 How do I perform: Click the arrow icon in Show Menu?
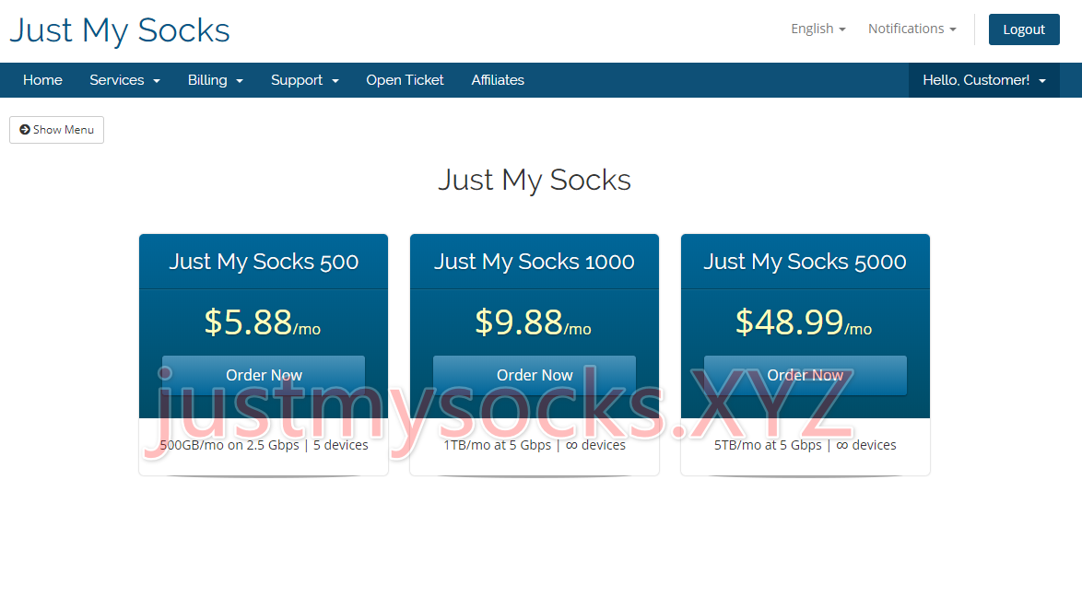[x=25, y=130]
